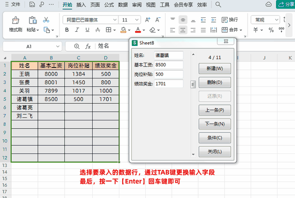Click the strikethrough text icon
Image resolution: width=295 pixels, height=198 pixels.
pos(98,30)
